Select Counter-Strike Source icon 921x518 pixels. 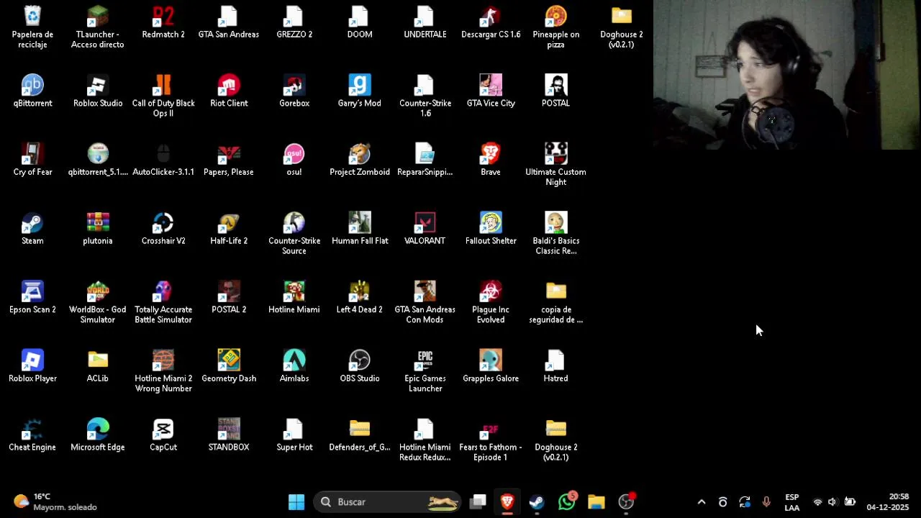(294, 234)
